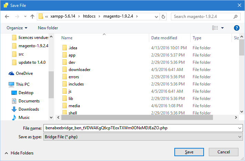Select the OneDrive cloud icon in sidebar
245x161 pixels.
(11, 73)
